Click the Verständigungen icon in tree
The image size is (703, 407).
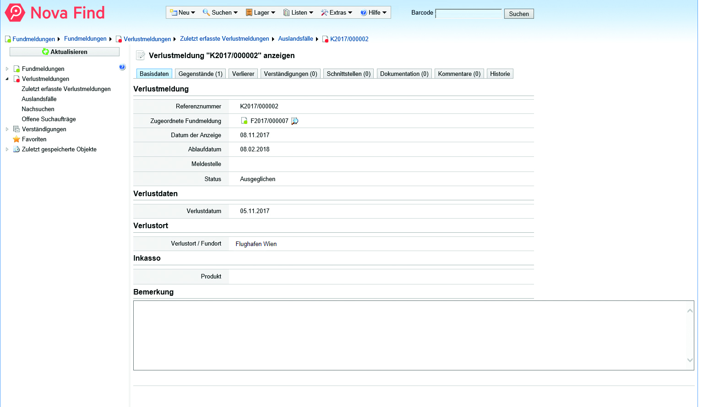coord(16,129)
